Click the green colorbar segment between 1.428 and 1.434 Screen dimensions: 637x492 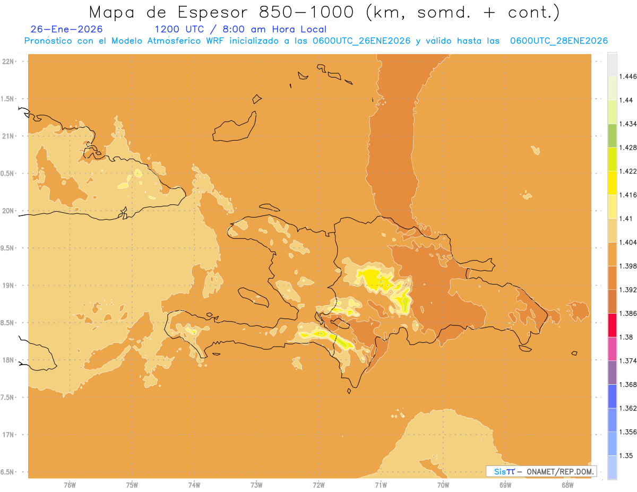[612, 135]
